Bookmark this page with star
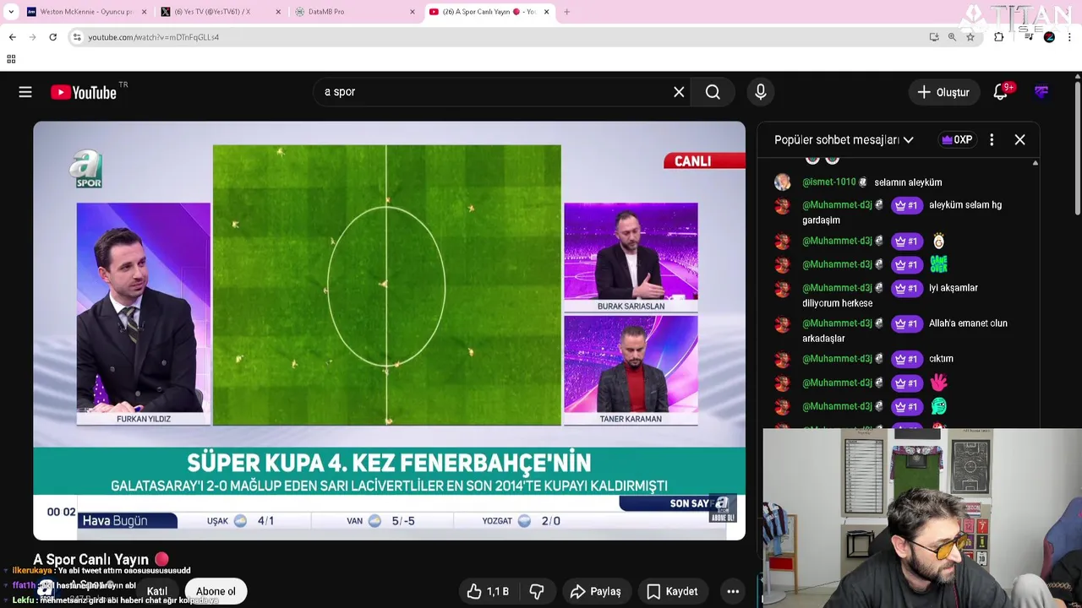The image size is (1082, 608). click(970, 37)
